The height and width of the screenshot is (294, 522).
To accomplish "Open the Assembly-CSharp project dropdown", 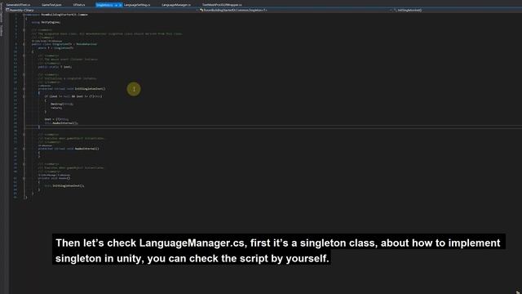I will click(102, 10).
